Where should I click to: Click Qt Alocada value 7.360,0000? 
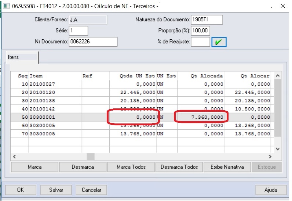(x=207, y=117)
